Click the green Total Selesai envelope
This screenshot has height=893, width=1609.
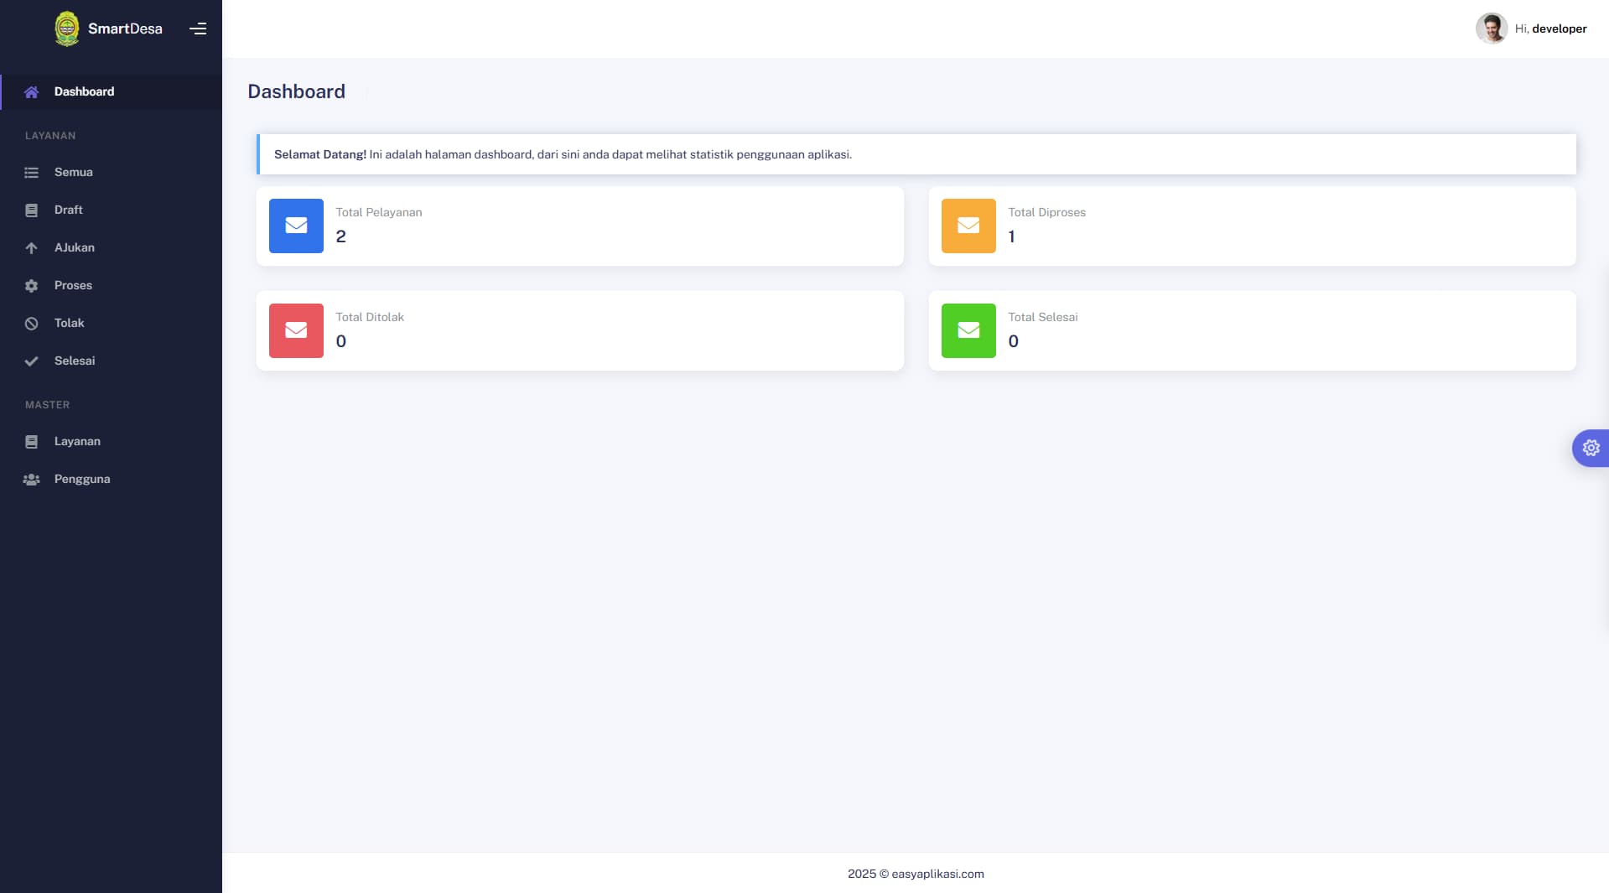tap(968, 330)
